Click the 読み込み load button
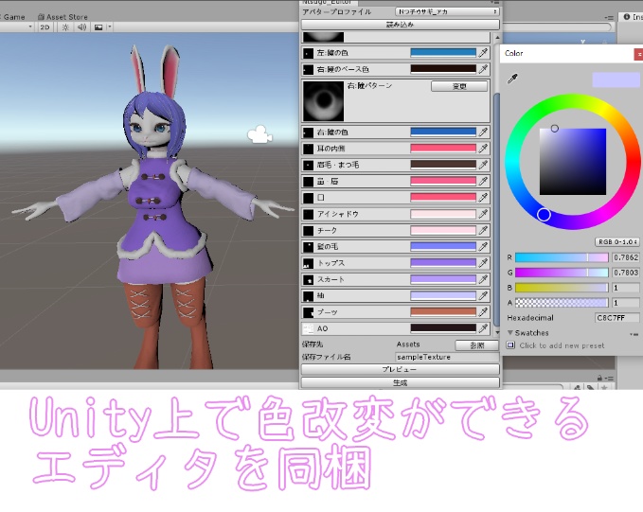This screenshot has height=512, width=643. pyautogui.click(x=401, y=25)
